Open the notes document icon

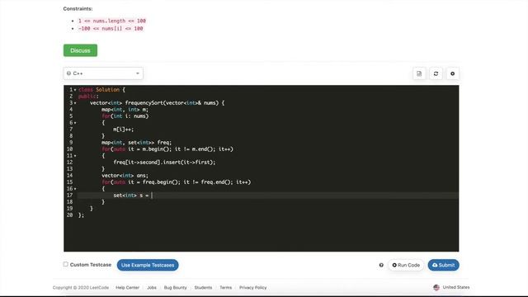point(419,73)
